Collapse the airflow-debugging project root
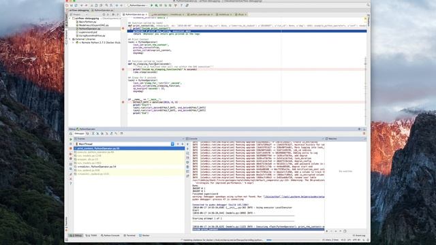This screenshot has width=436, height=245. [70, 18]
